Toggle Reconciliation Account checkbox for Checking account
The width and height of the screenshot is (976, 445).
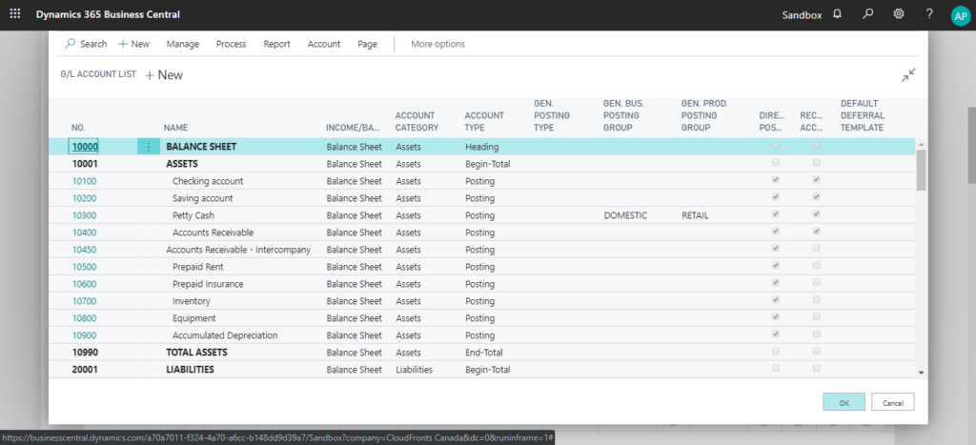pyautogui.click(x=817, y=180)
